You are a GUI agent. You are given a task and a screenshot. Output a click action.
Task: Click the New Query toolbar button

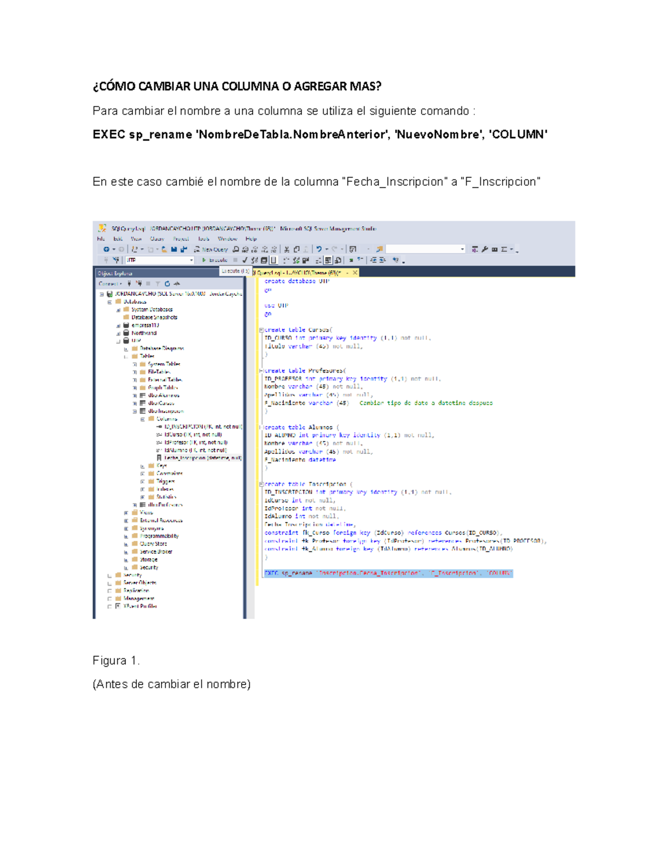tap(211, 250)
